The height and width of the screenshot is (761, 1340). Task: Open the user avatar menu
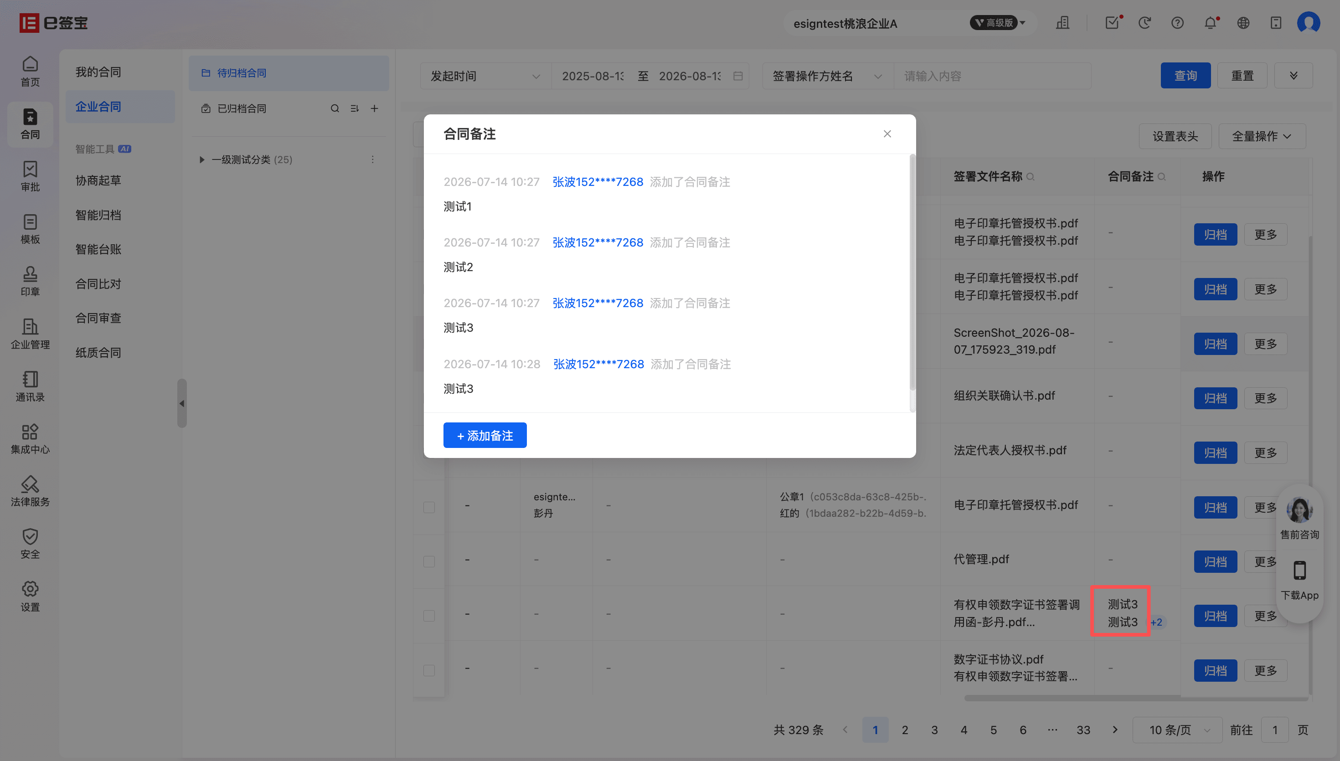click(1308, 22)
